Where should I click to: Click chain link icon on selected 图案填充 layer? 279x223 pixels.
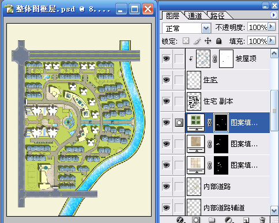pyautogui.click(x=209, y=123)
